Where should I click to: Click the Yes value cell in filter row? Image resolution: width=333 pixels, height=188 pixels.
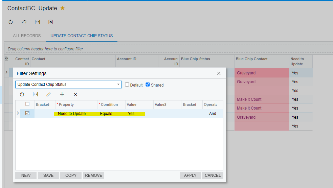139,114
